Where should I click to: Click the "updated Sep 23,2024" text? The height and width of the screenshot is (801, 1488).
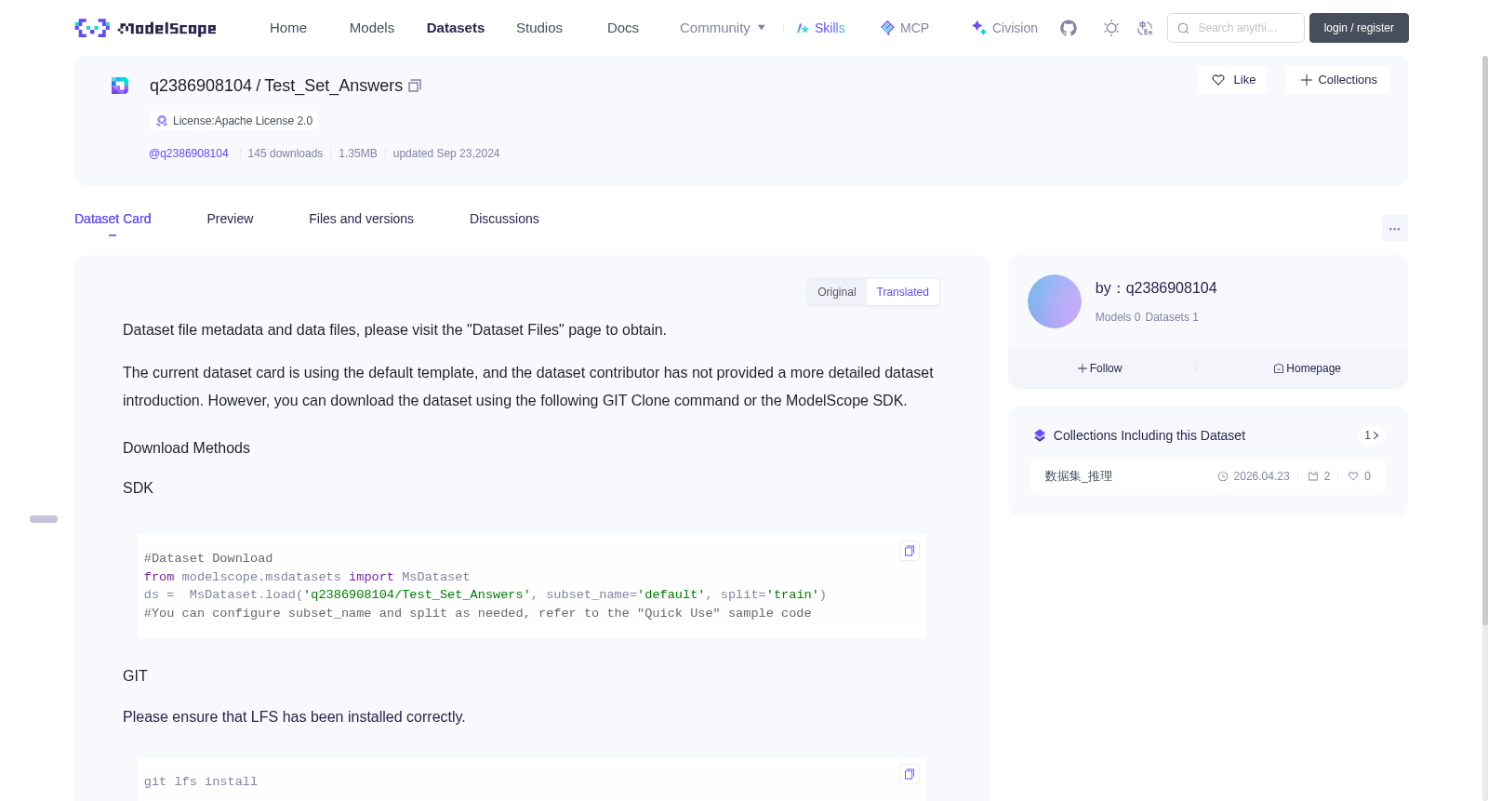click(446, 154)
